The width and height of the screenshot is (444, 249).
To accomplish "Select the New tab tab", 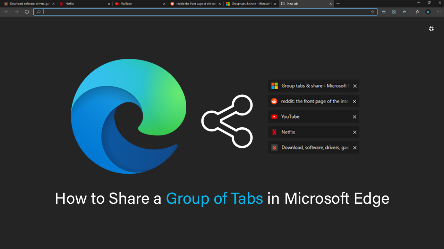I will (306, 4).
